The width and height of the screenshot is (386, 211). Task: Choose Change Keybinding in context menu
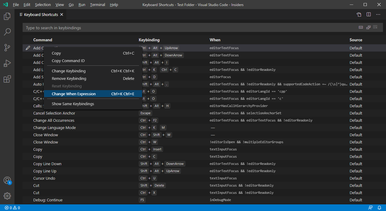click(x=93, y=71)
